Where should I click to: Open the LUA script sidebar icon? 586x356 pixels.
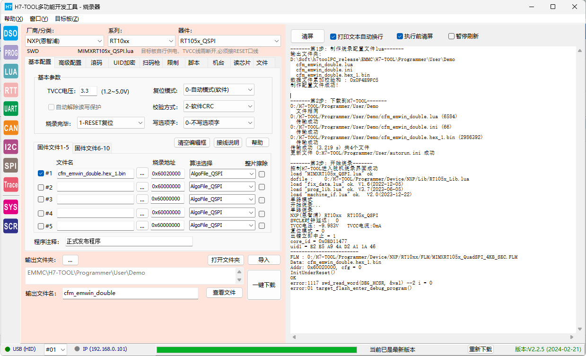coord(11,71)
